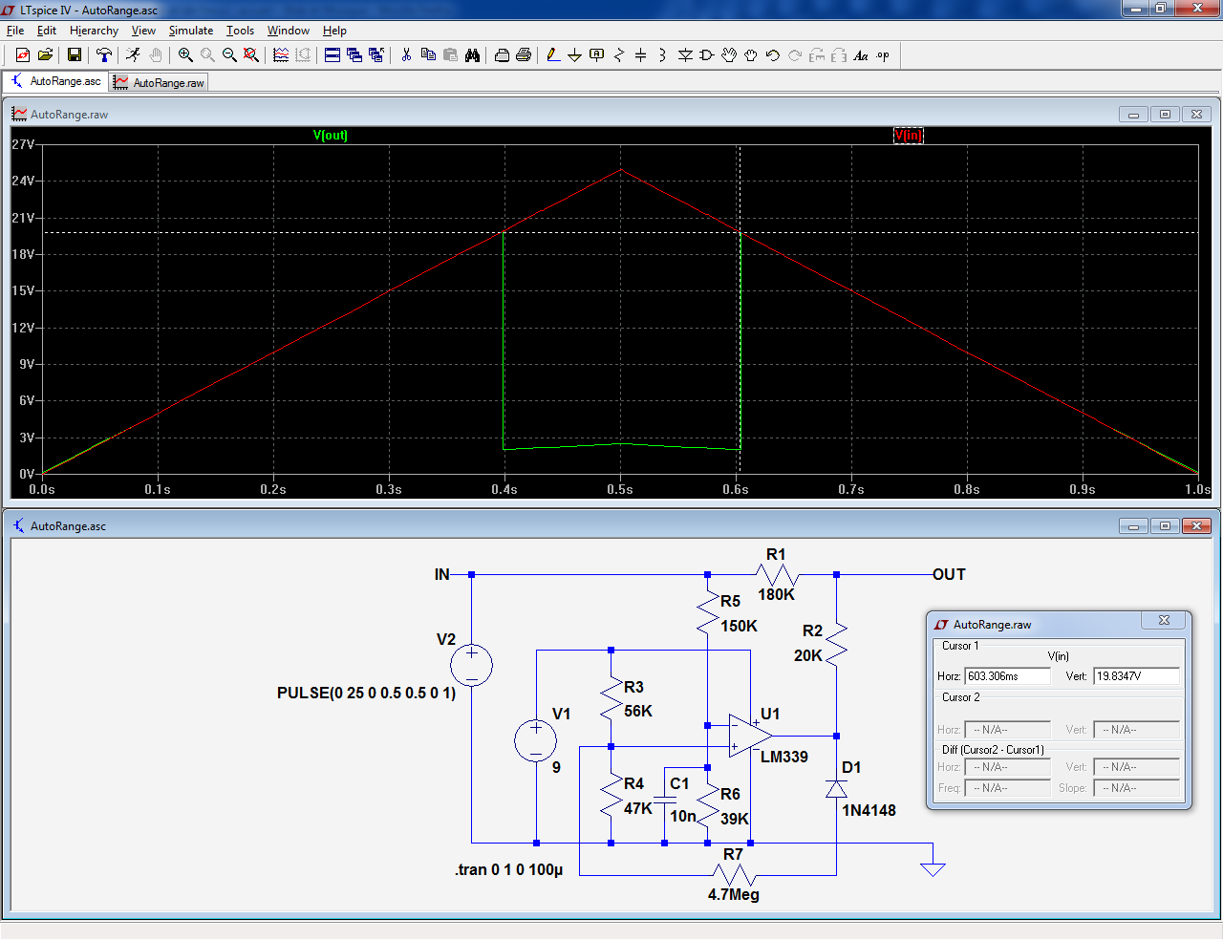
Task: Open the Hierarchy menu
Action: 94,31
